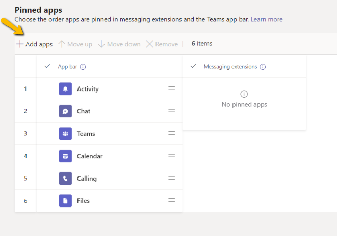Click row number 6 cell
Viewport: 337px width, 236px height.
pyautogui.click(x=25, y=201)
